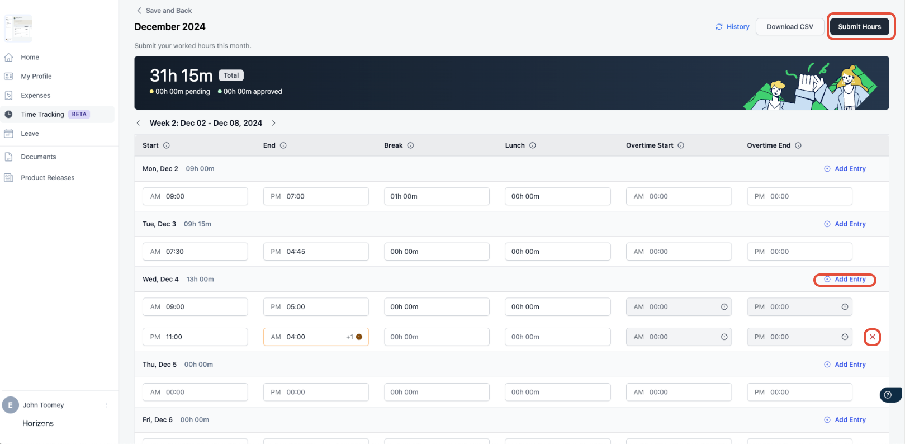This screenshot has height=444, width=905.
Task: Add Entry for Mon, Dec 2
Action: [x=845, y=169]
